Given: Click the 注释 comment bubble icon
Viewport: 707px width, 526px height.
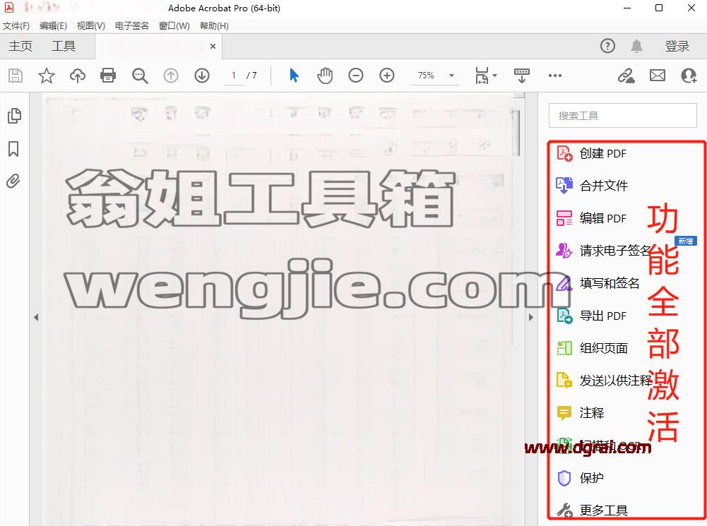Looking at the screenshot, I should point(564,413).
